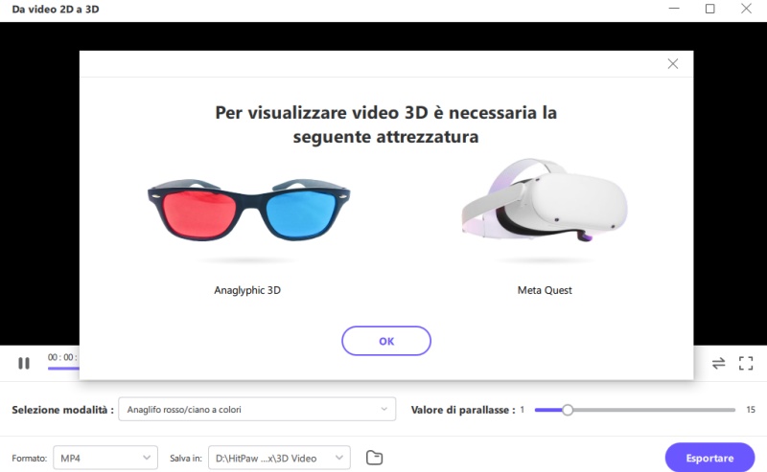Viewport: 767px width, 472px height.
Task: Click the parallax minimum value 1
Action: pyautogui.click(x=522, y=410)
